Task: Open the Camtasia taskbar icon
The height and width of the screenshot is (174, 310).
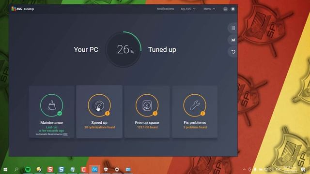Action: click(x=84, y=169)
